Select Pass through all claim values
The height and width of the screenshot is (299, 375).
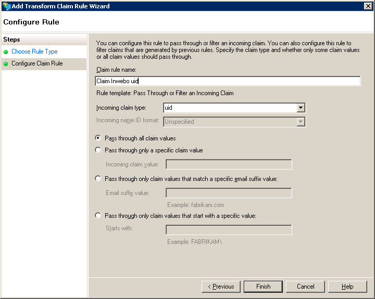[98, 138]
